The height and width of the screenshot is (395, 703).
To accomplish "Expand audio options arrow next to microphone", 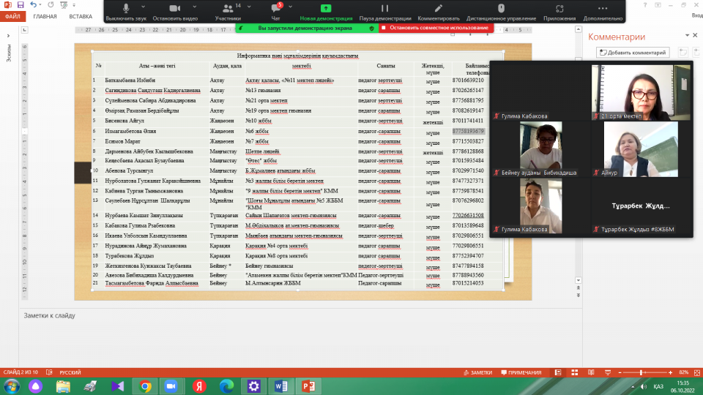I will tap(143, 7).
